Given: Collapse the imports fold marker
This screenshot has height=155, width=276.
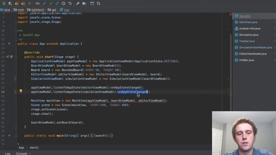Looking at the screenshot, I should point(16,22).
